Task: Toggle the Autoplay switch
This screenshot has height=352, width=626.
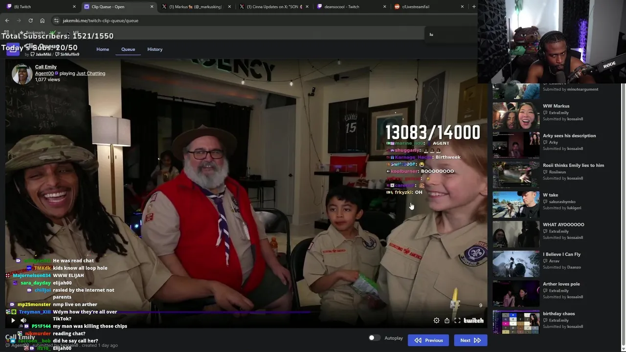Action: (374, 338)
